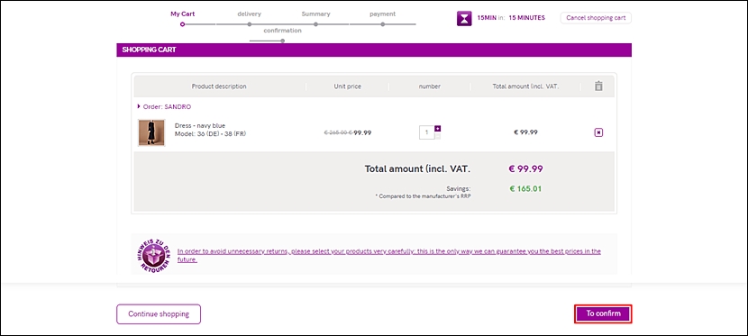Viewport: 748px width, 336px height.
Task: Click the quantity field showing 1
Action: pyautogui.click(x=427, y=132)
